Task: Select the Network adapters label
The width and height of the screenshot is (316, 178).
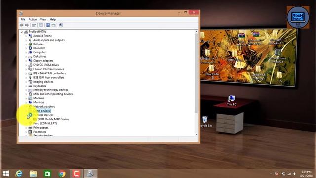Action: click(44, 107)
